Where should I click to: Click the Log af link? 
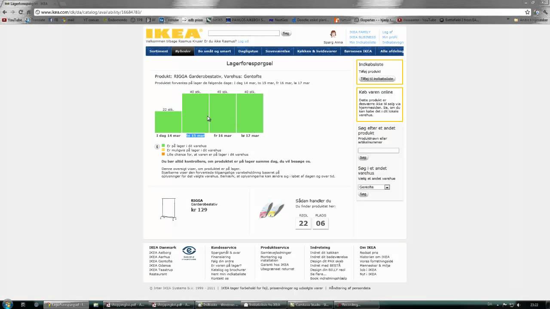(x=388, y=32)
